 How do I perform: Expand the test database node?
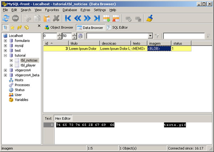[x=5, y=51]
